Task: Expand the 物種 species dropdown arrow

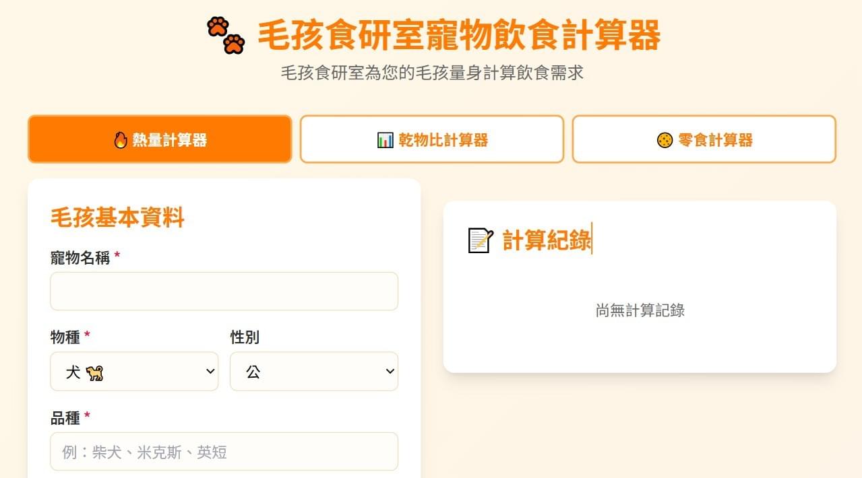Action: [x=210, y=372]
